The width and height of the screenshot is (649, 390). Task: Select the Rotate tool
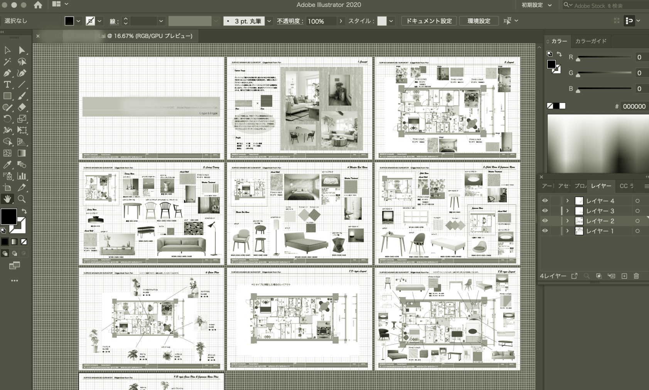(7, 119)
